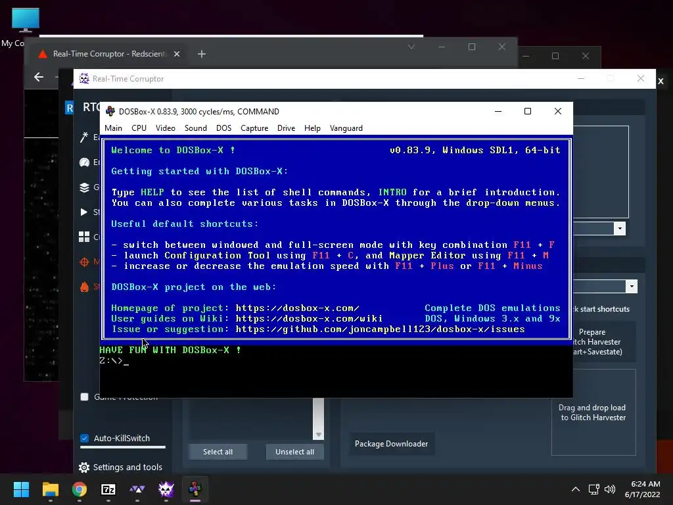
Task: Open the CPU menu in DOSBox-X
Action: point(139,128)
